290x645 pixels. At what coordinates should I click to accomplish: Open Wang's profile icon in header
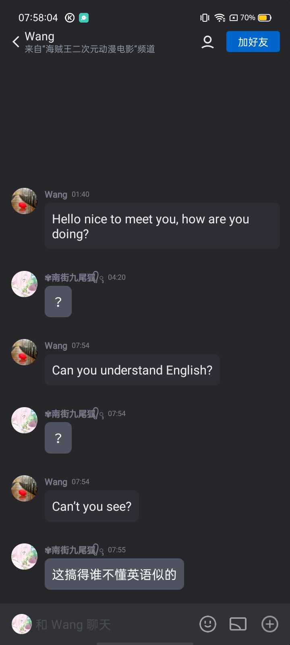[207, 42]
